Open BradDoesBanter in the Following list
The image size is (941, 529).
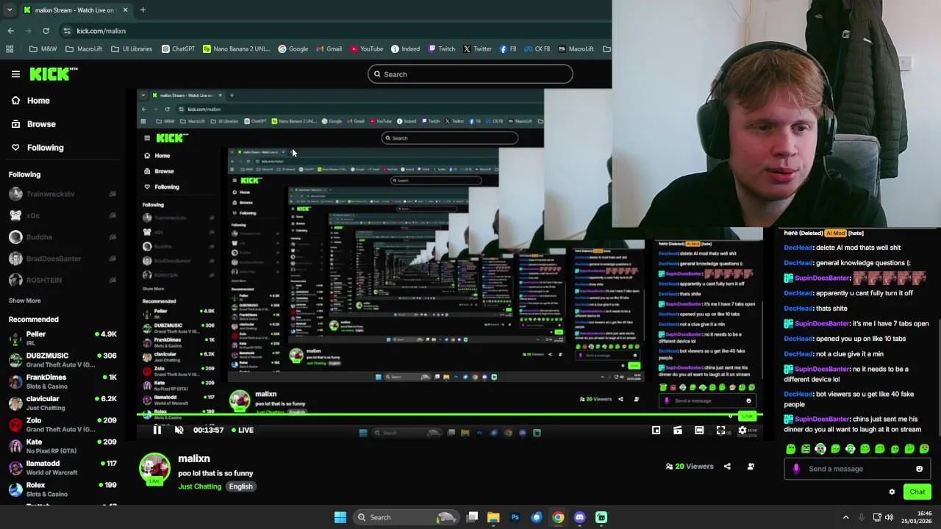click(x=62, y=259)
